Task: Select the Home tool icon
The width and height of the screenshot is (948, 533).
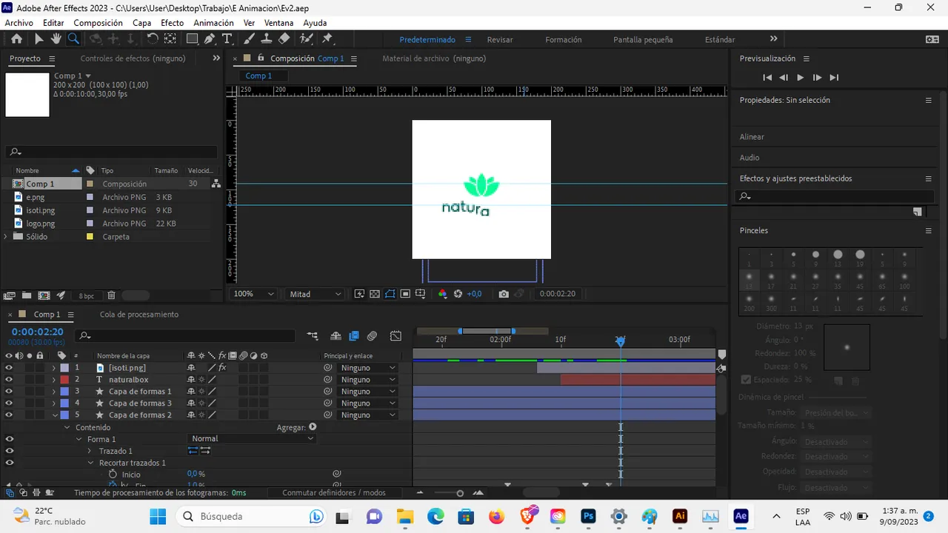Action: pyautogui.click(x=16, y=39)
